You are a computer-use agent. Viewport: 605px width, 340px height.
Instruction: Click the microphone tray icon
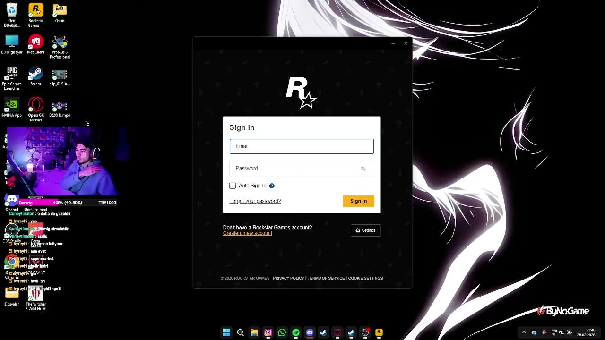click(544, 333)
